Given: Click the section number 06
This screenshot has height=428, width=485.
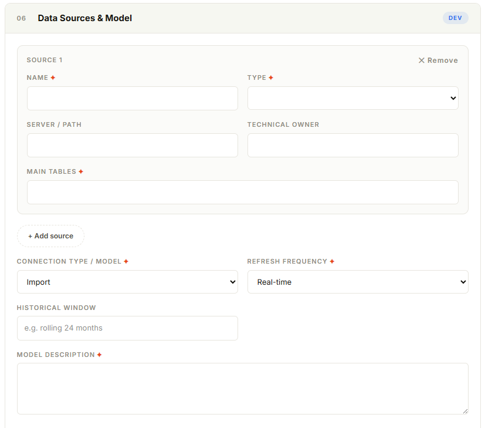Looking at the screenshot, I should pyautogui.click(x=21, y=18).
